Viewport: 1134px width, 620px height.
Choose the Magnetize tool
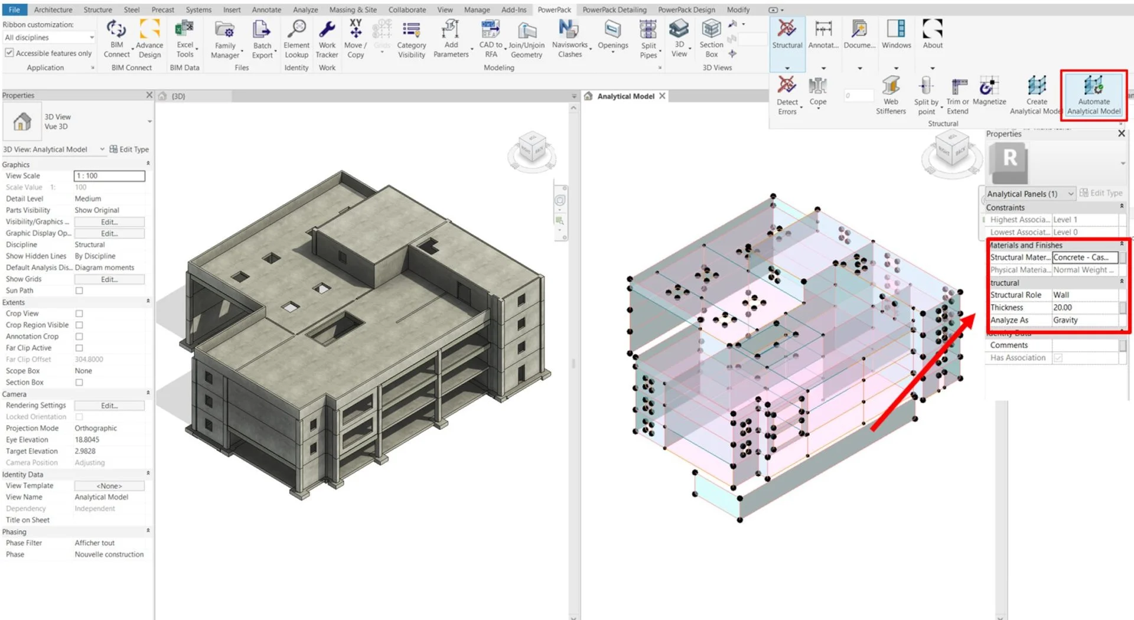[989, 91]
